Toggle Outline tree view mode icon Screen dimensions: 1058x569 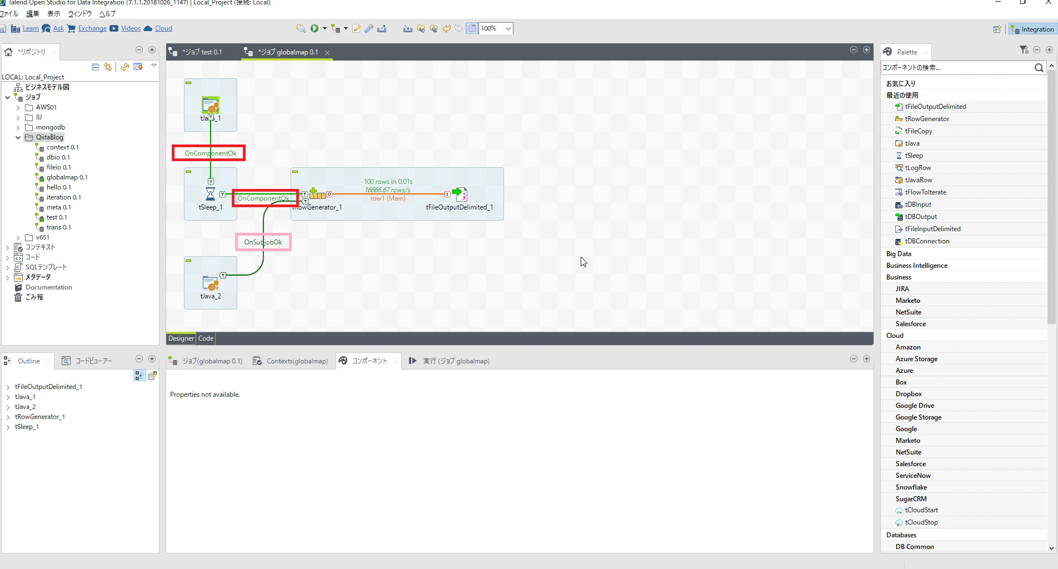[x=139, y=376]
